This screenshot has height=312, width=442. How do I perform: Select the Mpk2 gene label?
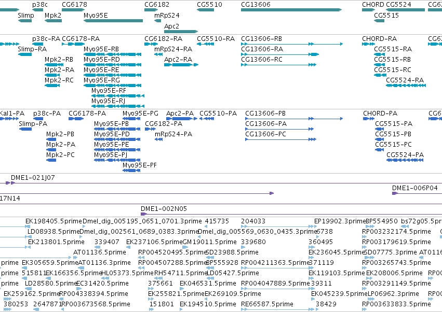[53, 15]
